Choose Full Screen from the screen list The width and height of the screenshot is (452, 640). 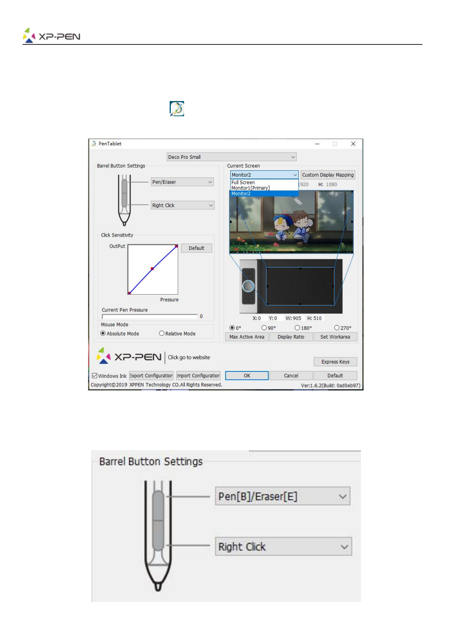243,182
